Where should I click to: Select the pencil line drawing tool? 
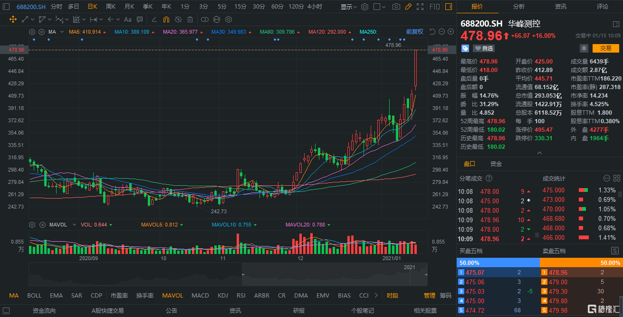[x=154, y=19]
